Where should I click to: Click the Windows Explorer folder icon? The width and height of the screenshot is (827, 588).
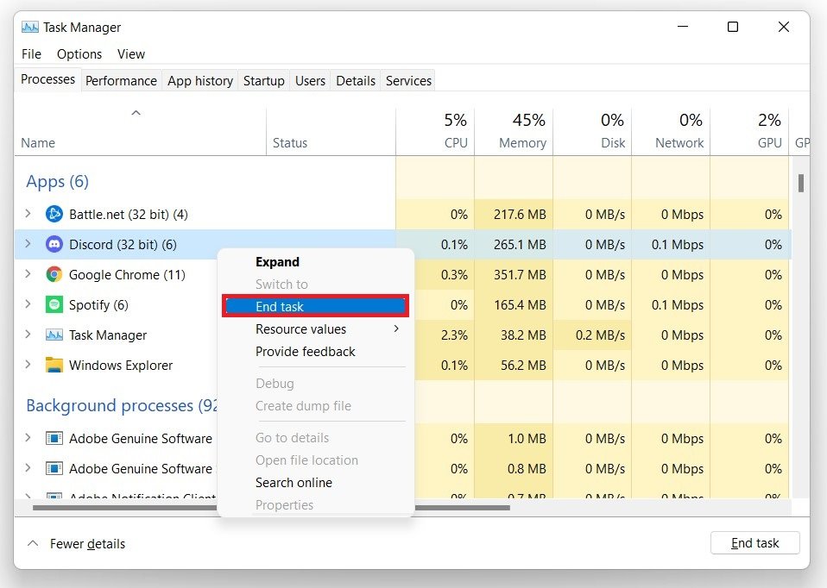coord(54,366)
